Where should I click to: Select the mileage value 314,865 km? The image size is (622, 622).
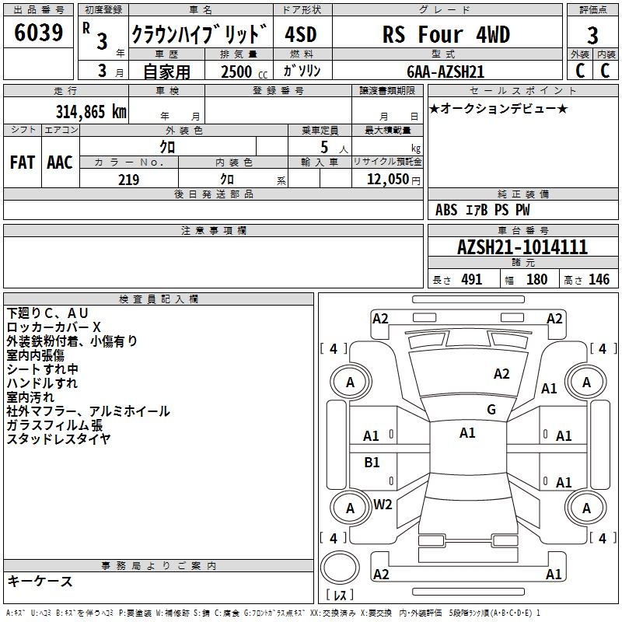(x=91, y=111)
